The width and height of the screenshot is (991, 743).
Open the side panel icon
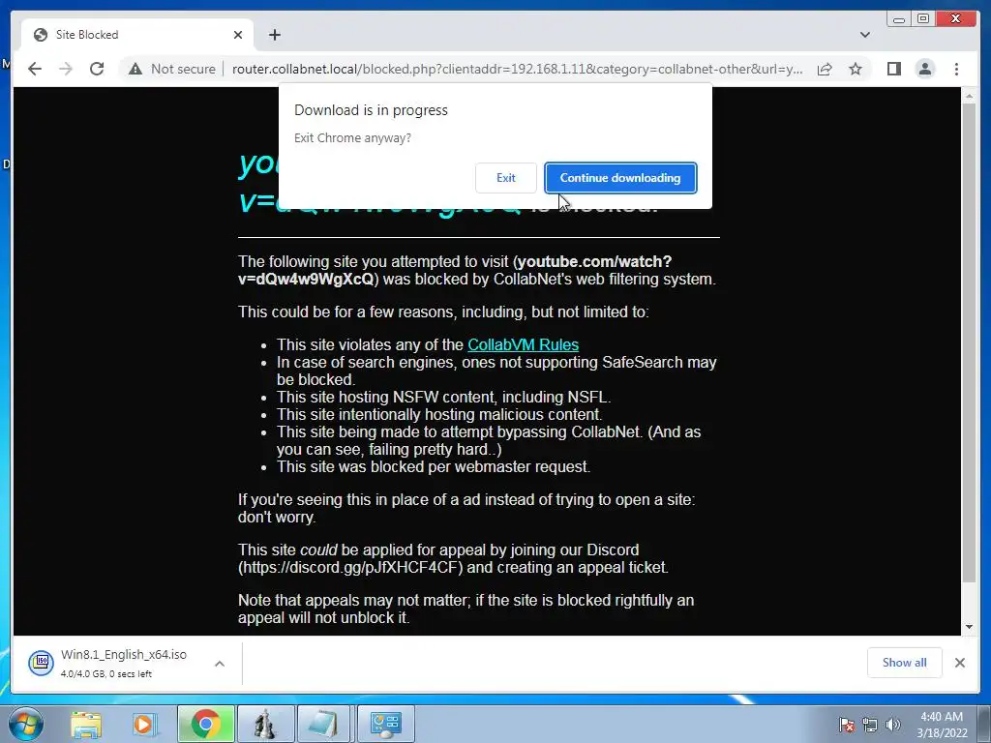893,69
